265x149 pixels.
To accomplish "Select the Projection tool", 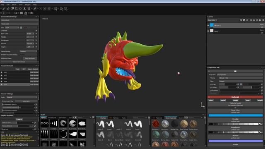I will (12, 8).
